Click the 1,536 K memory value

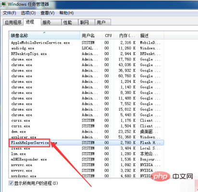click(x=128, y=159)
